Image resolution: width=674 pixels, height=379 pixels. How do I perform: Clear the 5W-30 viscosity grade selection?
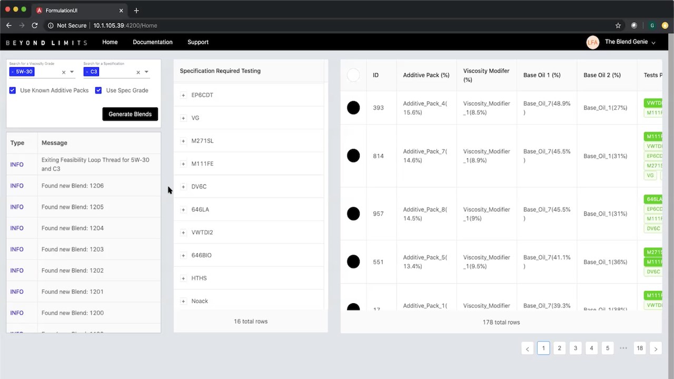[64, 72]
